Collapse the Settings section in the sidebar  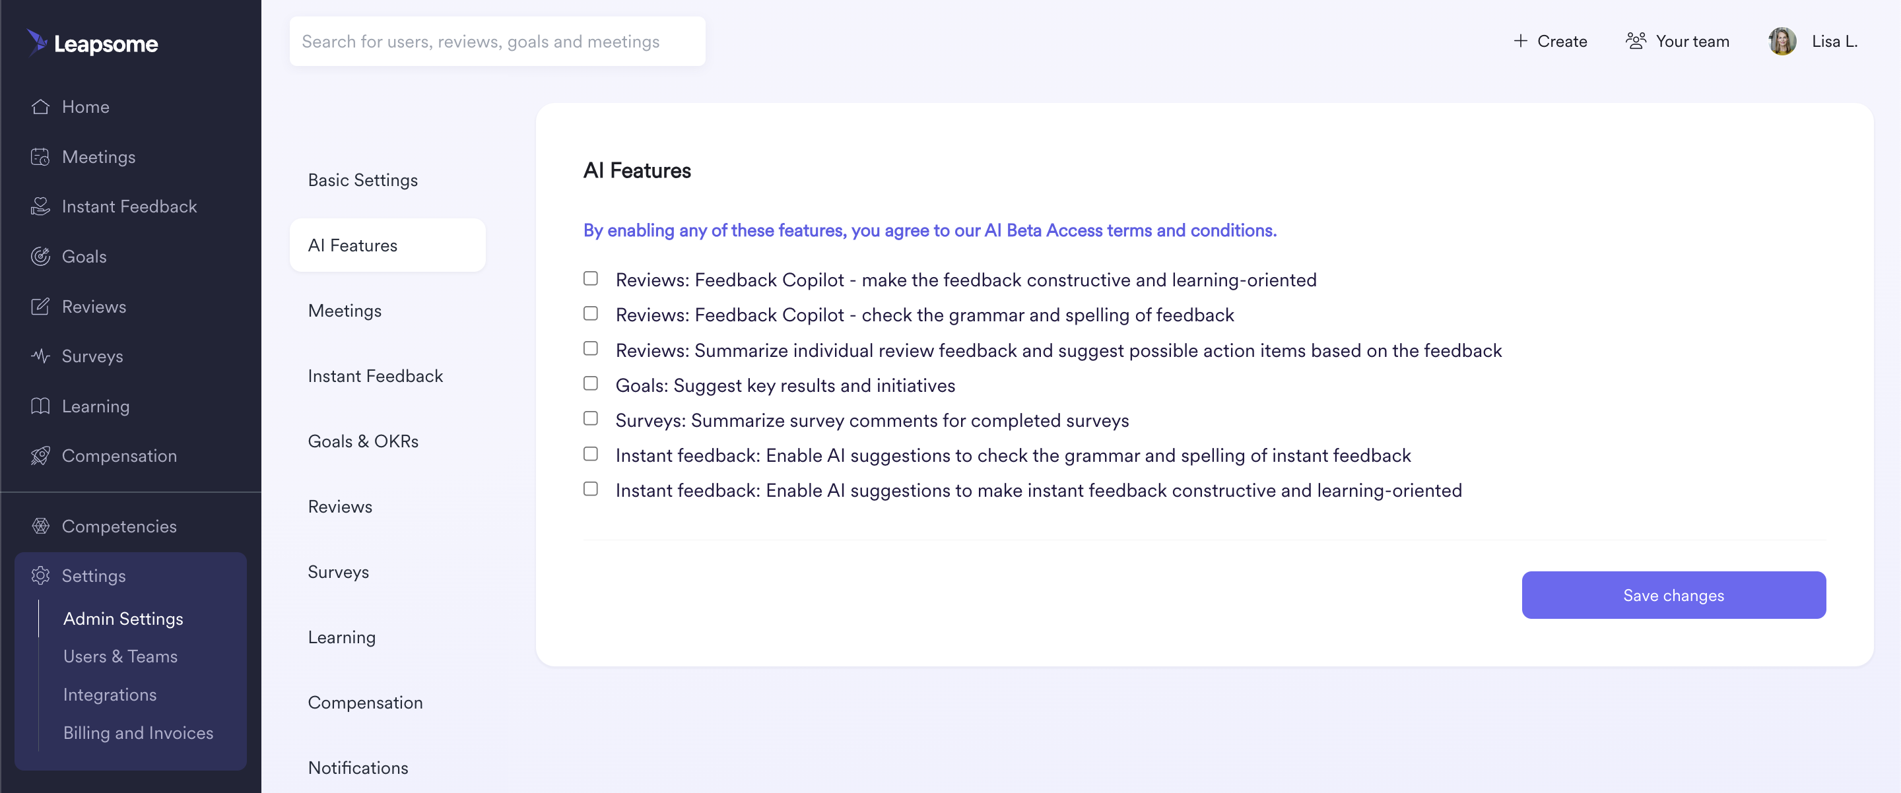click(131, 576)
